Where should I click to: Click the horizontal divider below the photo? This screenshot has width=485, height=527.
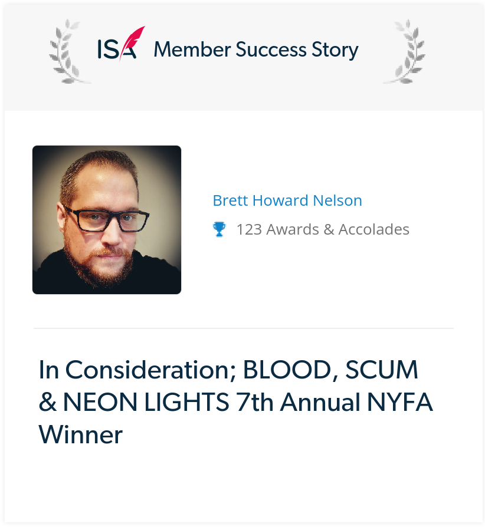coord(244,328)
